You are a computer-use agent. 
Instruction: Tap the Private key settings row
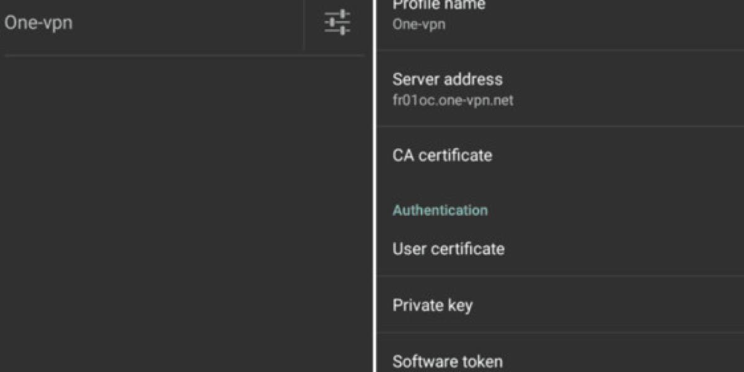click(433, 304)
